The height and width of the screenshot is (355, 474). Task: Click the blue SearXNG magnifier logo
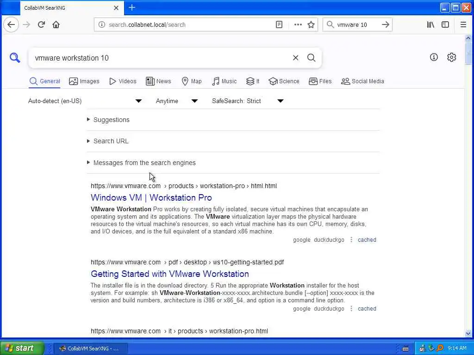coord(15,58)
